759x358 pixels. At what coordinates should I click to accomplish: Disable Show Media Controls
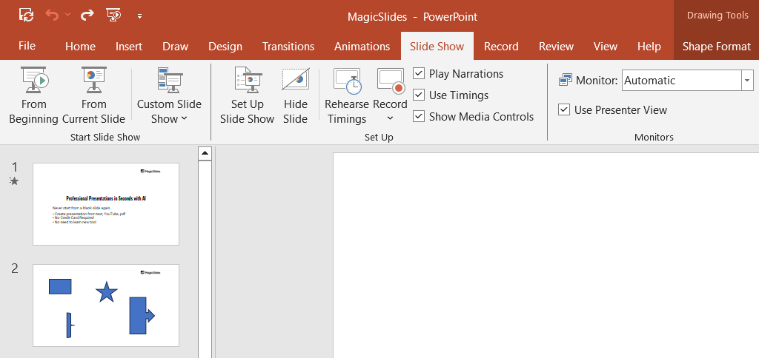(419, 117)
